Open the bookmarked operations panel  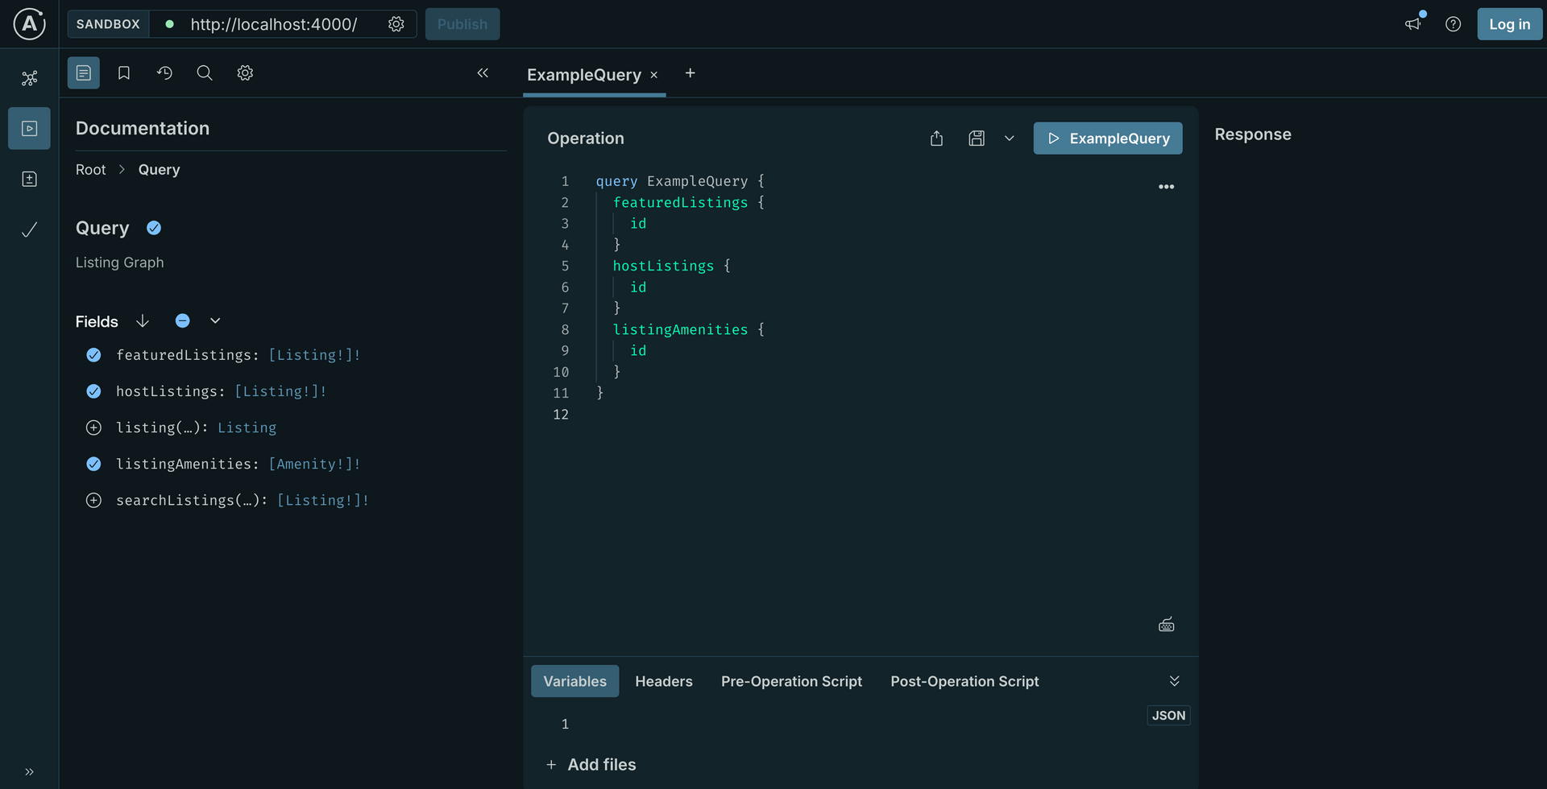click(x=123, y=72)
